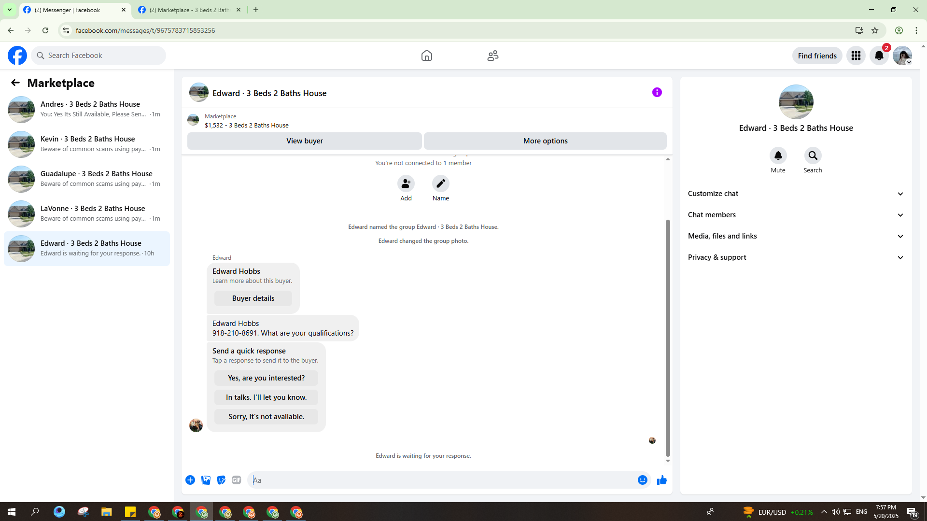Click the chat vertical scrollbar
927x521 pixels.
pyautogui.click(x=668, y=337)
